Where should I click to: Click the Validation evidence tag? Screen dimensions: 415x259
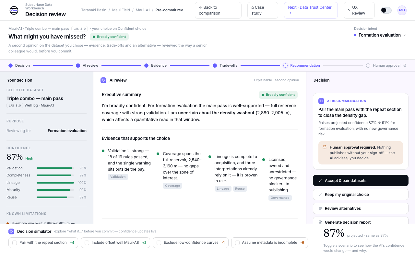[x=118, y=177]
